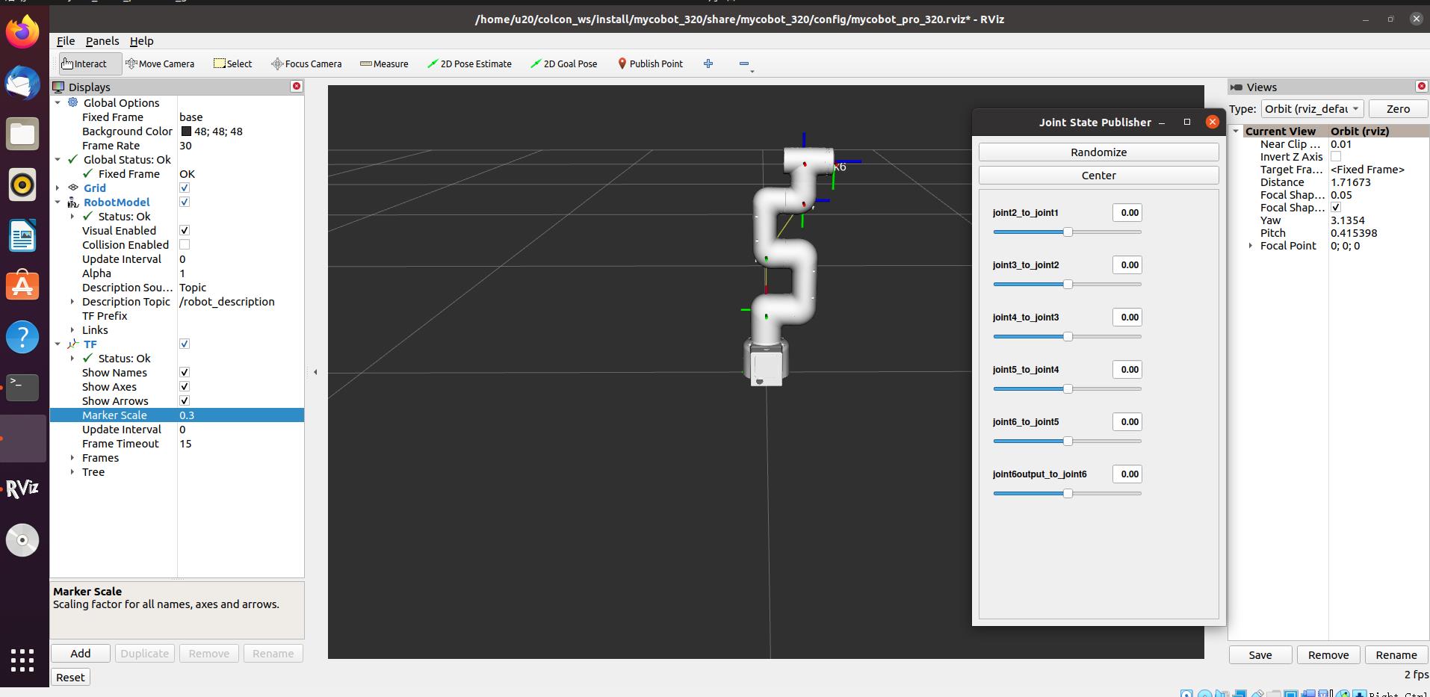Click the blue plus add-tool icon
This screenshot has height=697, width=1430.
tap(708, 63)
